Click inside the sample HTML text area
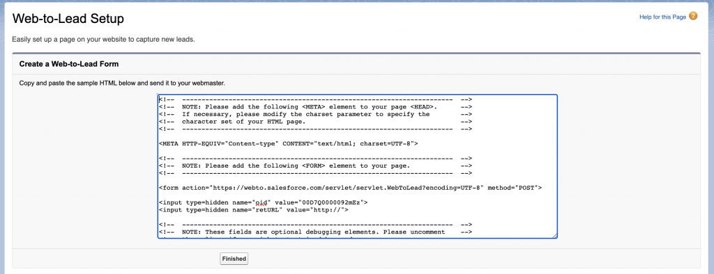Viewport: 714px width, 274px height. coord(358,166)
